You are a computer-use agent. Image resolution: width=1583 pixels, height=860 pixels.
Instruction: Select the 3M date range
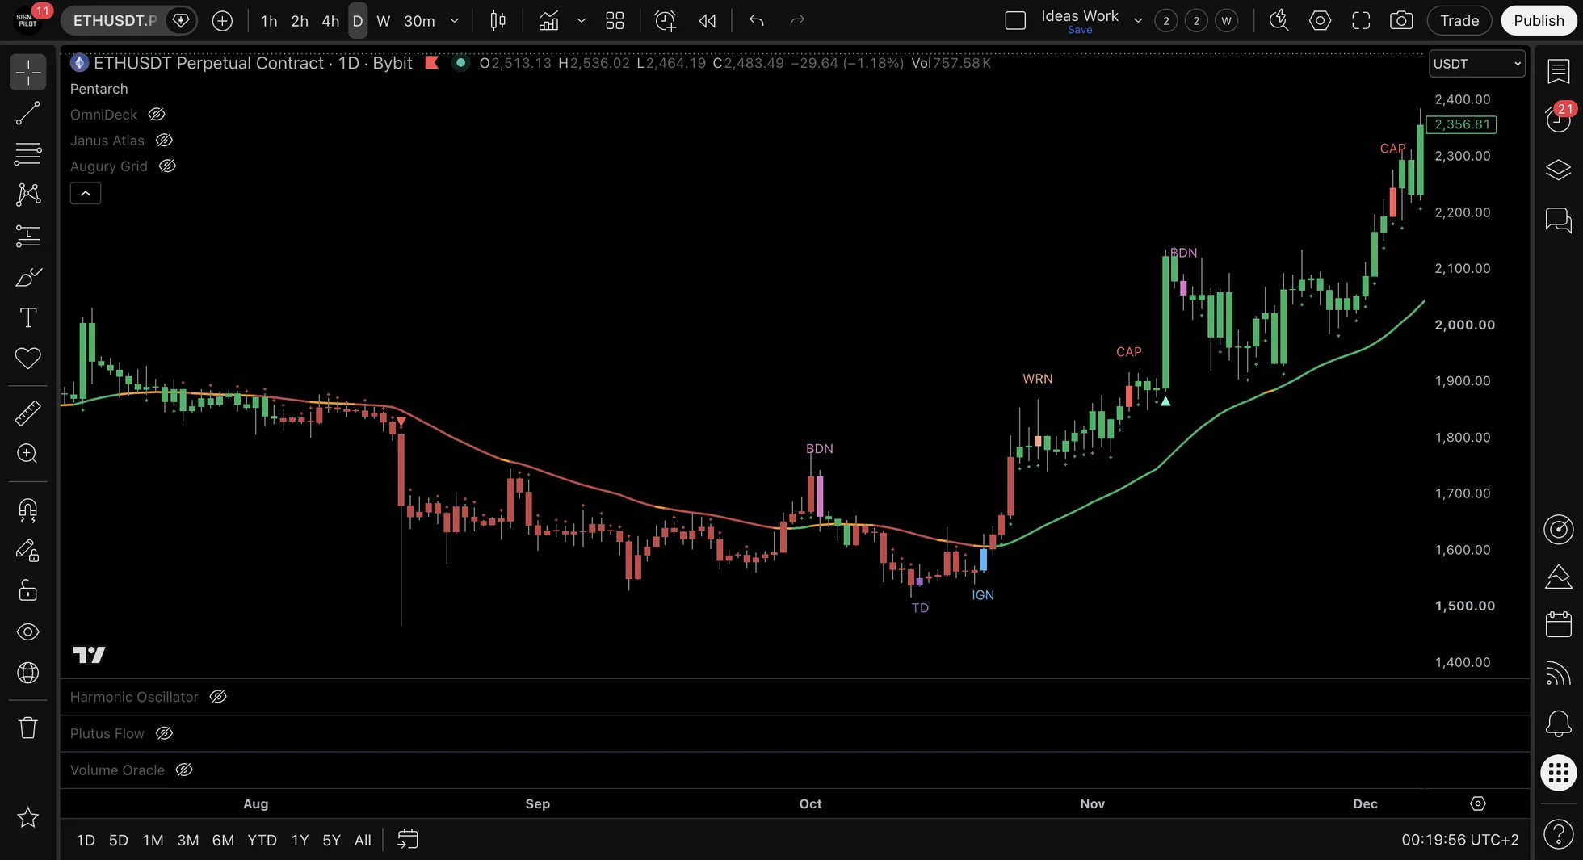[188, 841]
